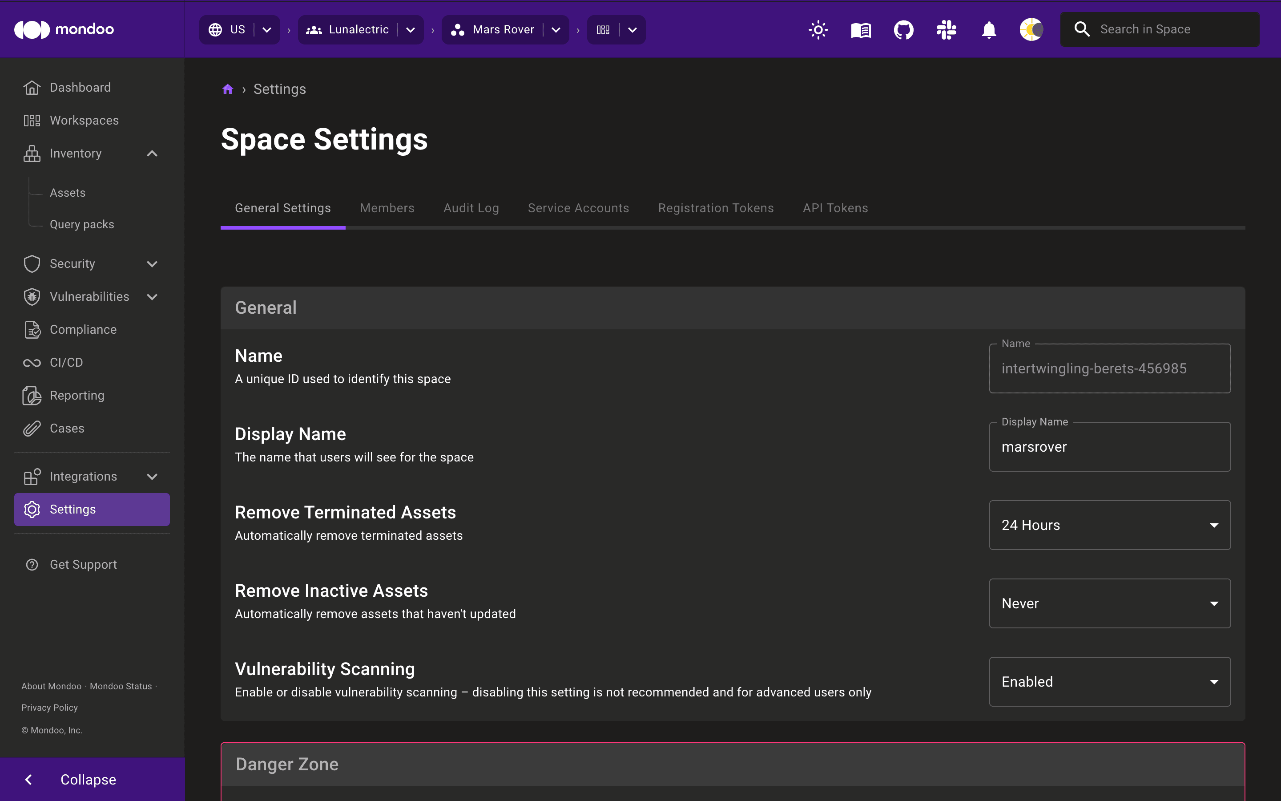
Task: Expand the Security section
Action: 152,263
